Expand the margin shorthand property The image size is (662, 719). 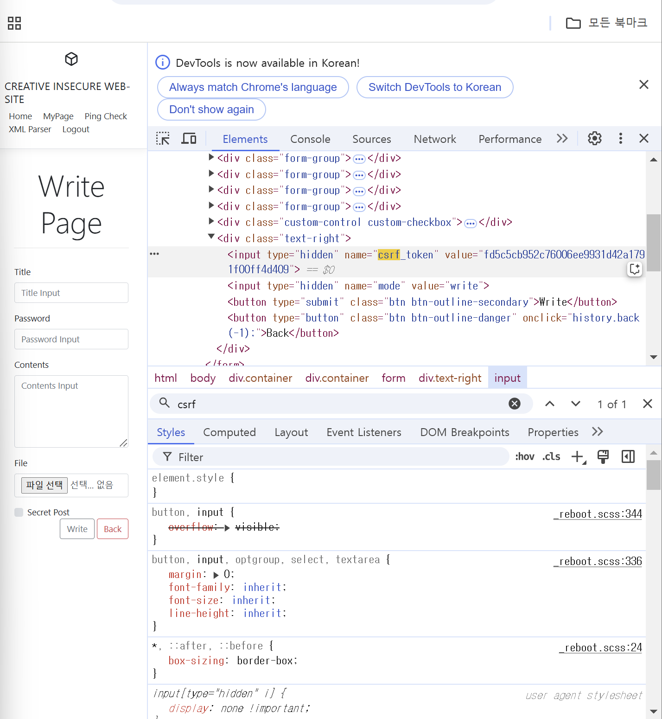[x=216, y=575]
